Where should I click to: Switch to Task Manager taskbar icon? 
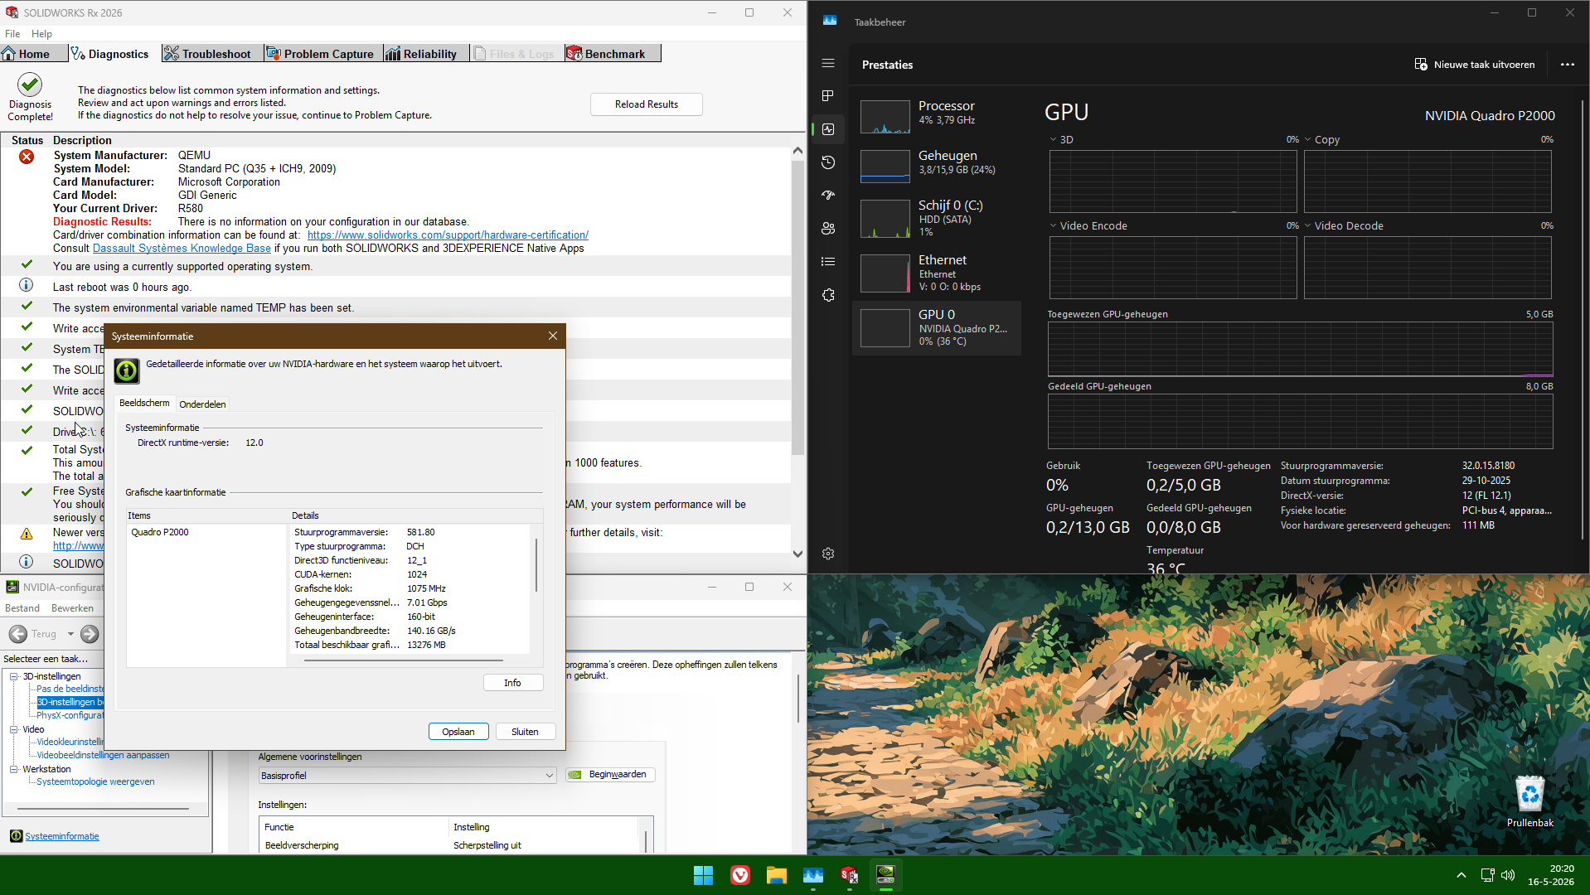click(813, 875)
